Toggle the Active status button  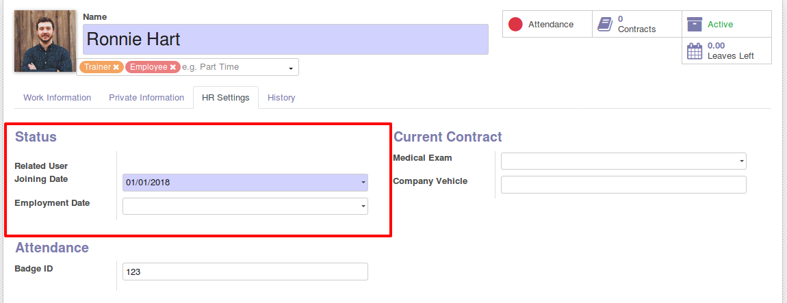tap(726, 24)
